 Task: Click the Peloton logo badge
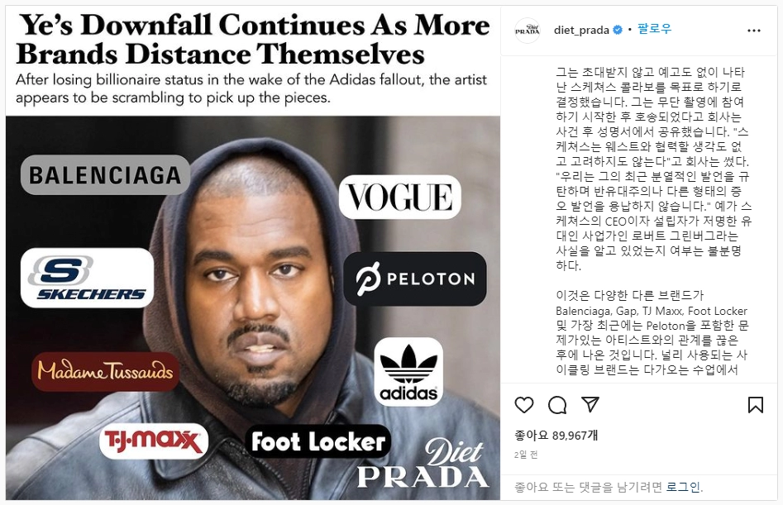pyautogui.click(x=414, y=279)
